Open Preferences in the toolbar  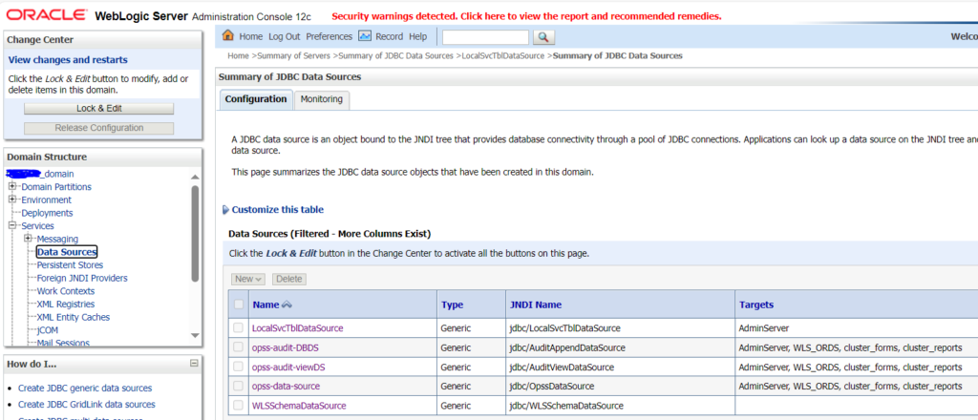pos(330,37)
